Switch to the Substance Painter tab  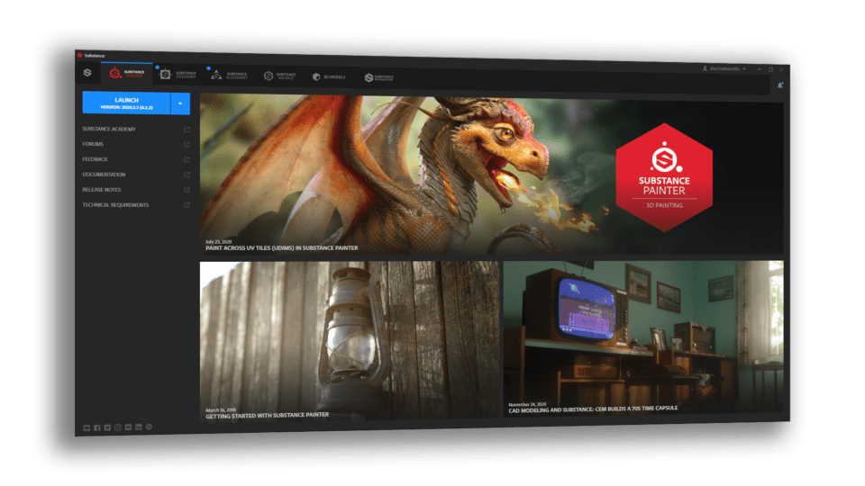pos(127,73)
